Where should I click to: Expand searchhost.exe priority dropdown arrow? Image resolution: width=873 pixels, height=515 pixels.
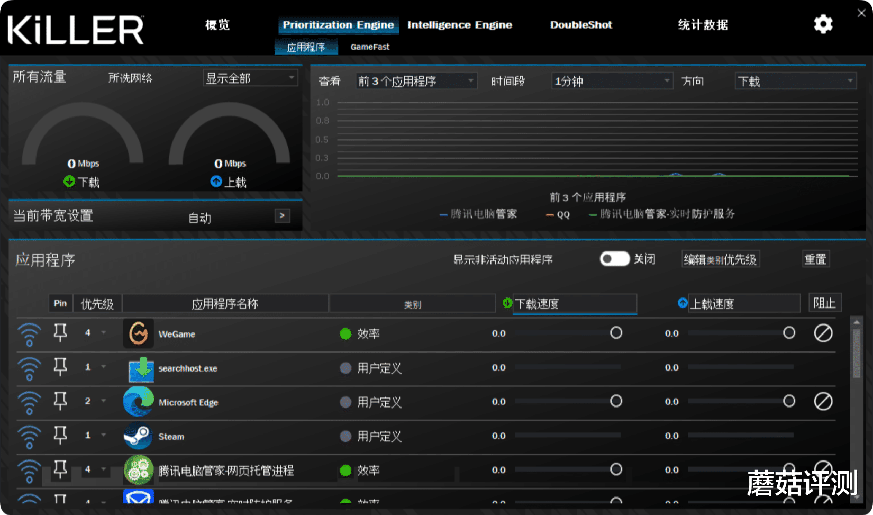(104, 367)
